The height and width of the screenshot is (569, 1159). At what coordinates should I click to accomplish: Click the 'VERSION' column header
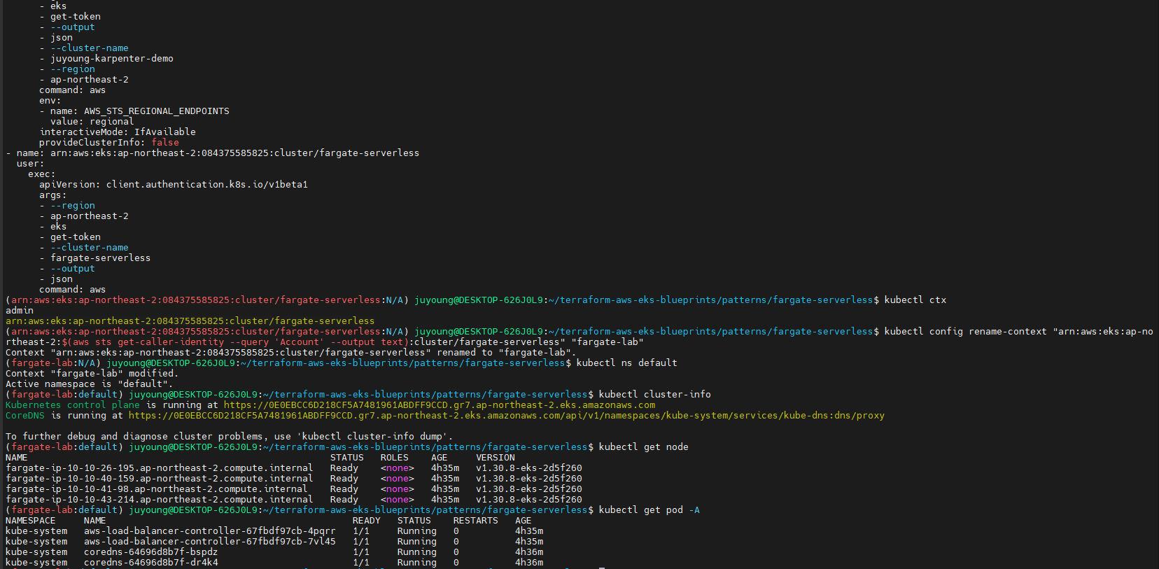[x=496, y=458]
